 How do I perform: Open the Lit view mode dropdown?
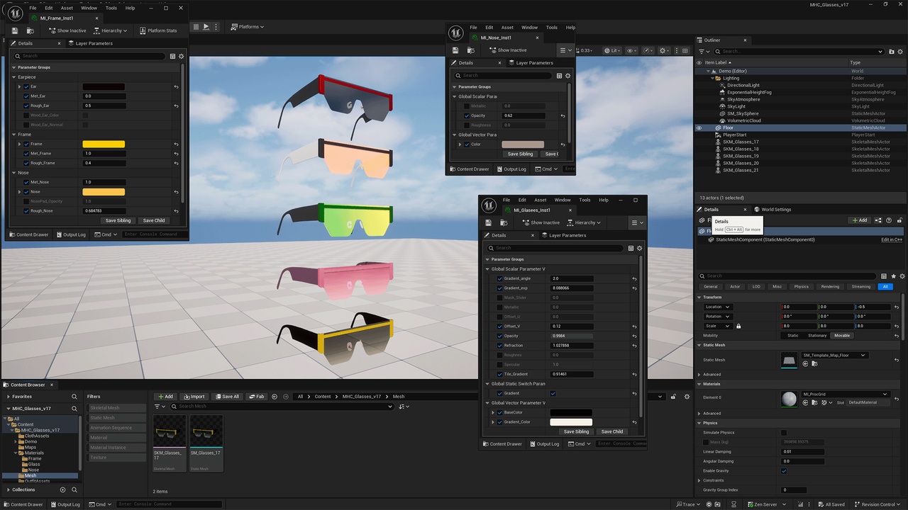612,50
